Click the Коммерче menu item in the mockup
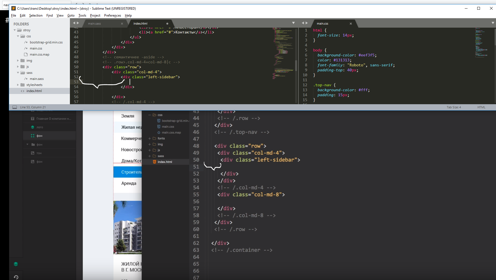 pos(131,138)
